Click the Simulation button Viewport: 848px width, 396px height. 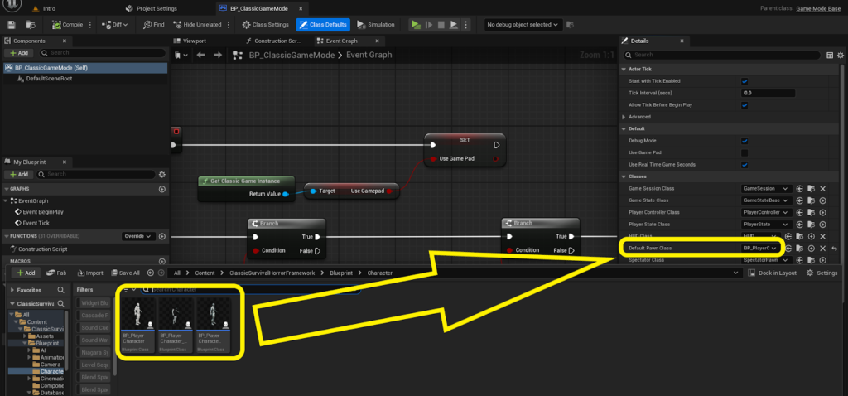(376, 25)
